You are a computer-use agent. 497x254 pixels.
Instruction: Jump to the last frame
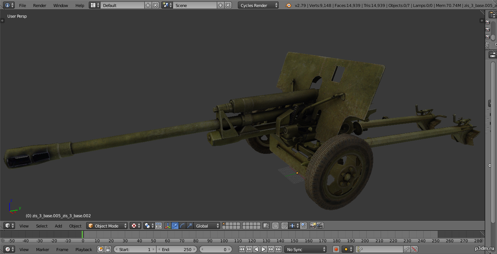279,249
